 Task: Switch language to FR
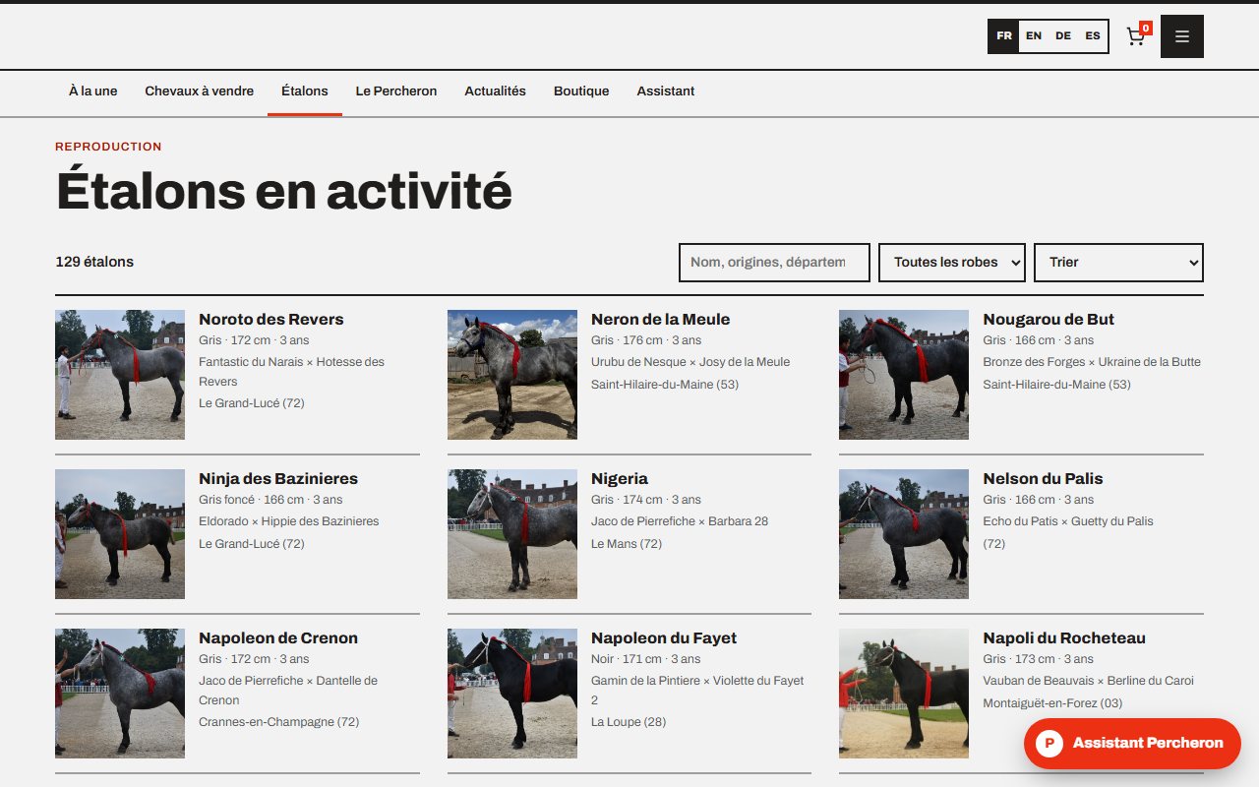coord(1004,36)
